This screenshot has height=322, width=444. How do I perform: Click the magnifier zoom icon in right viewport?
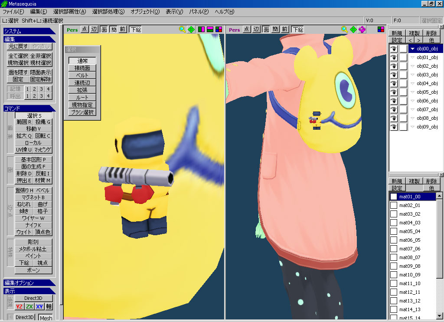click(x=344, y=29)
